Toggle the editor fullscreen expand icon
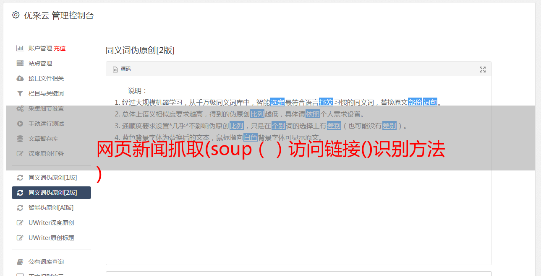Screen dimensions: 541x276 coord(483,70)
